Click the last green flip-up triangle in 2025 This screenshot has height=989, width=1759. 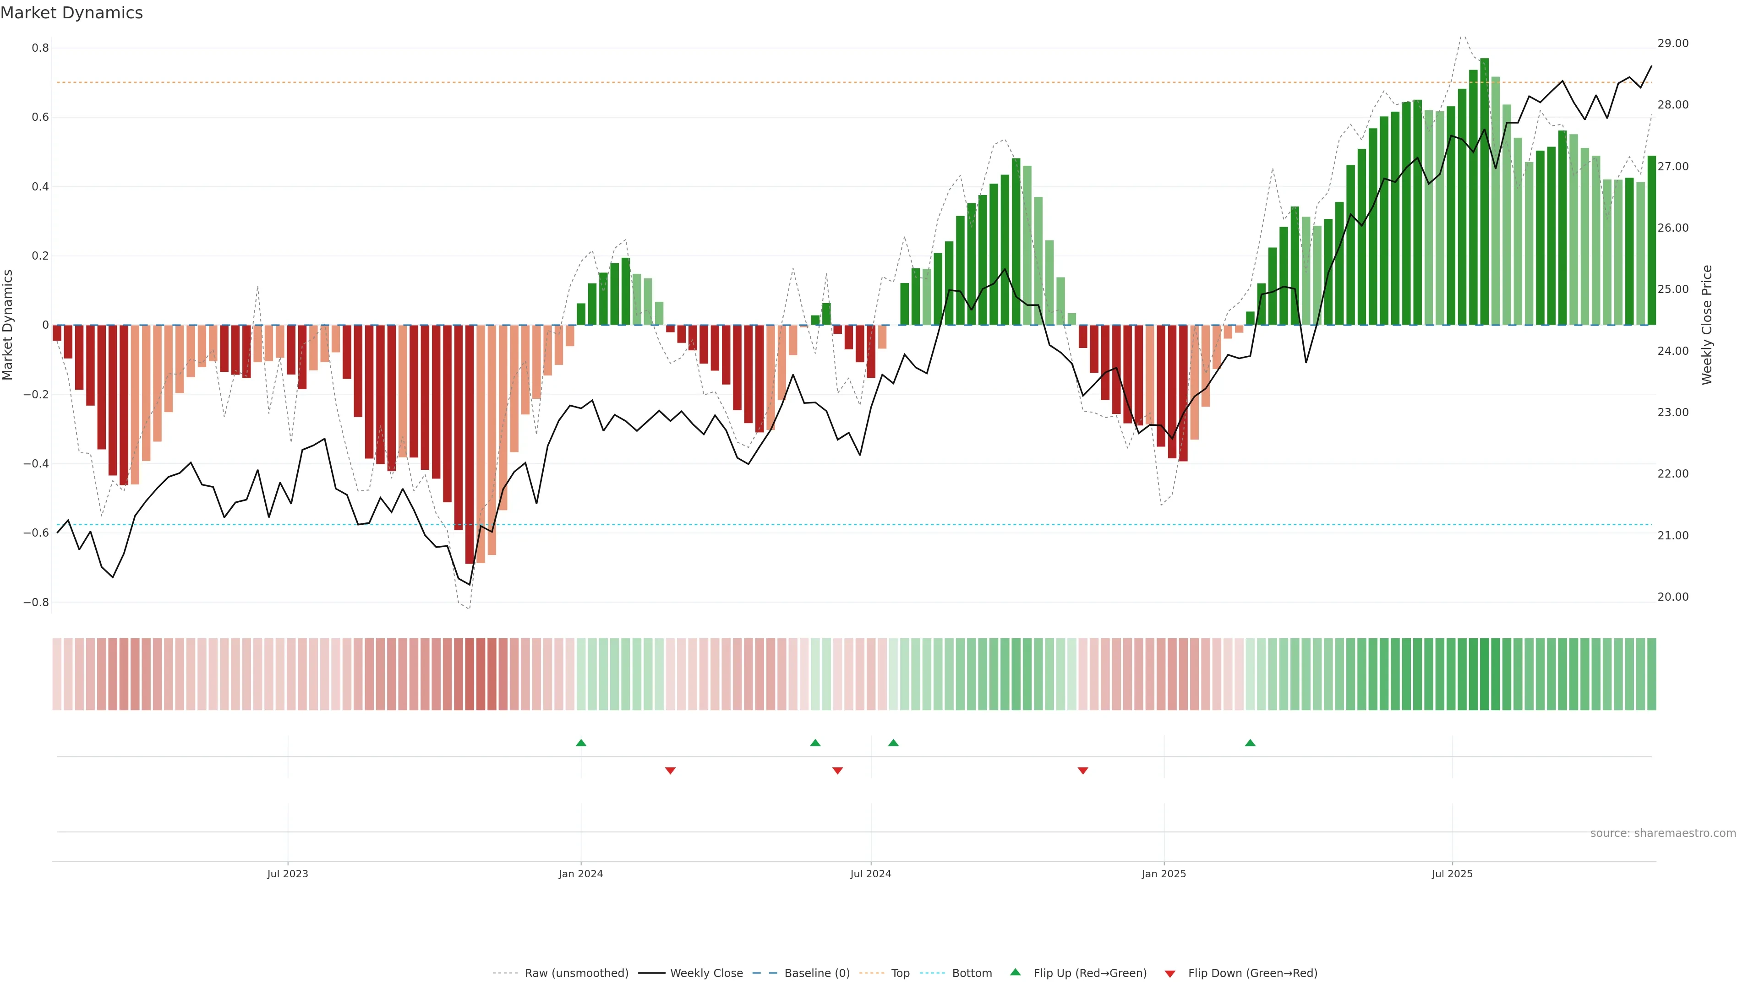[x=1250, y=743]
